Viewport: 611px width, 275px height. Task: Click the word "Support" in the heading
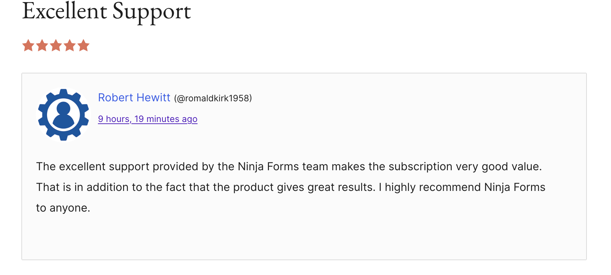click(x=152, y=11)
